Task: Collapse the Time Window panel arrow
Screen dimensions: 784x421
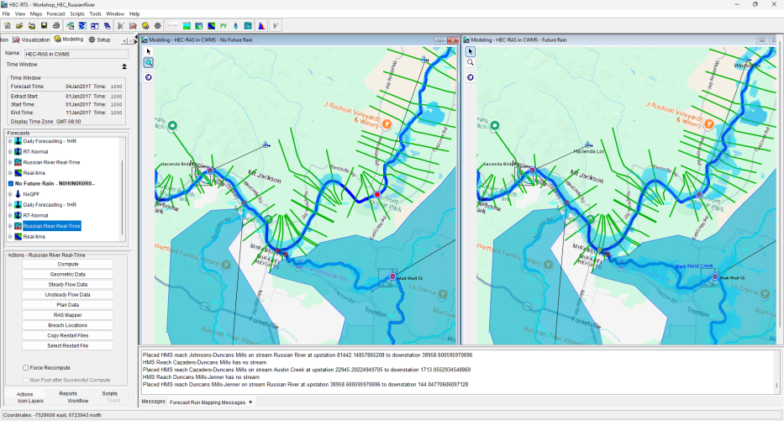Action: pyautogui.click(x=124, y=66)
